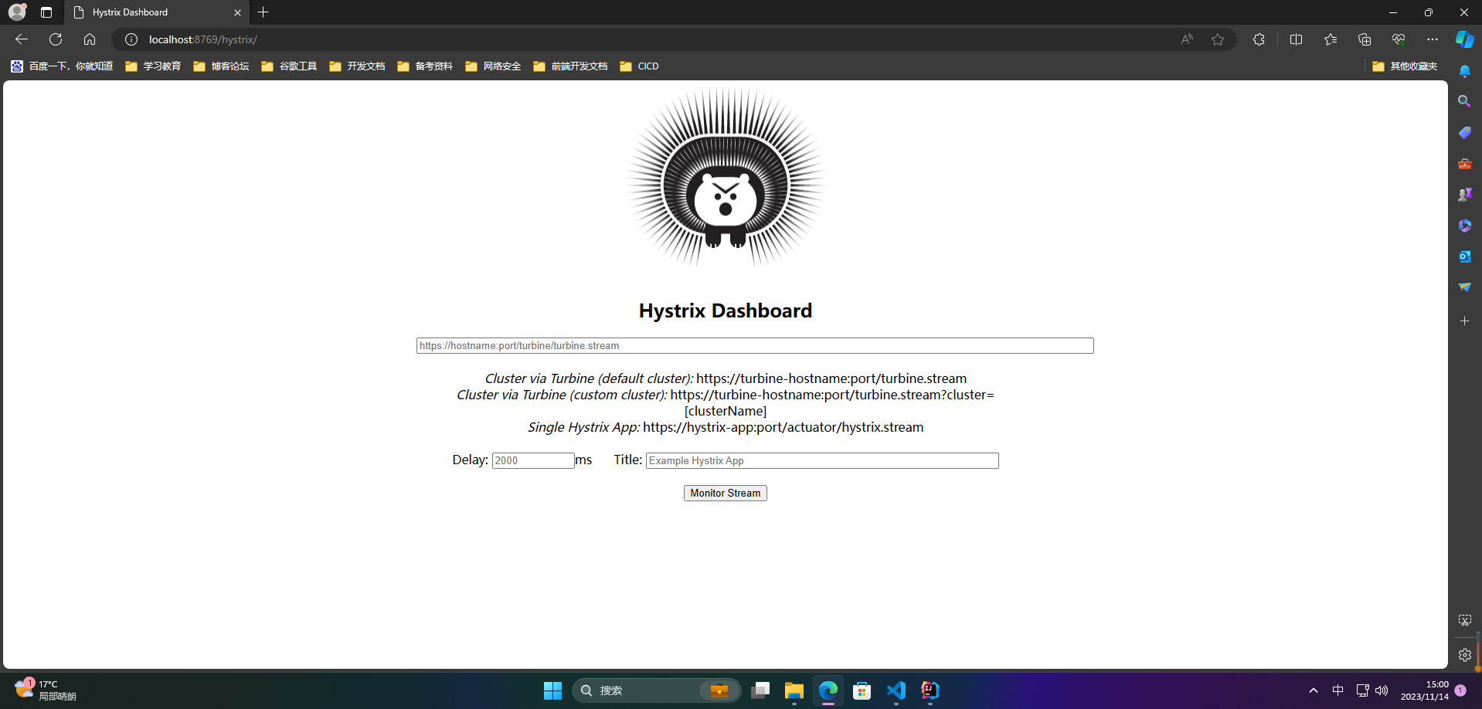Open Collections in the toolbar
Viewport: 1482px width, 709px height.
[x=1365, y=39]
